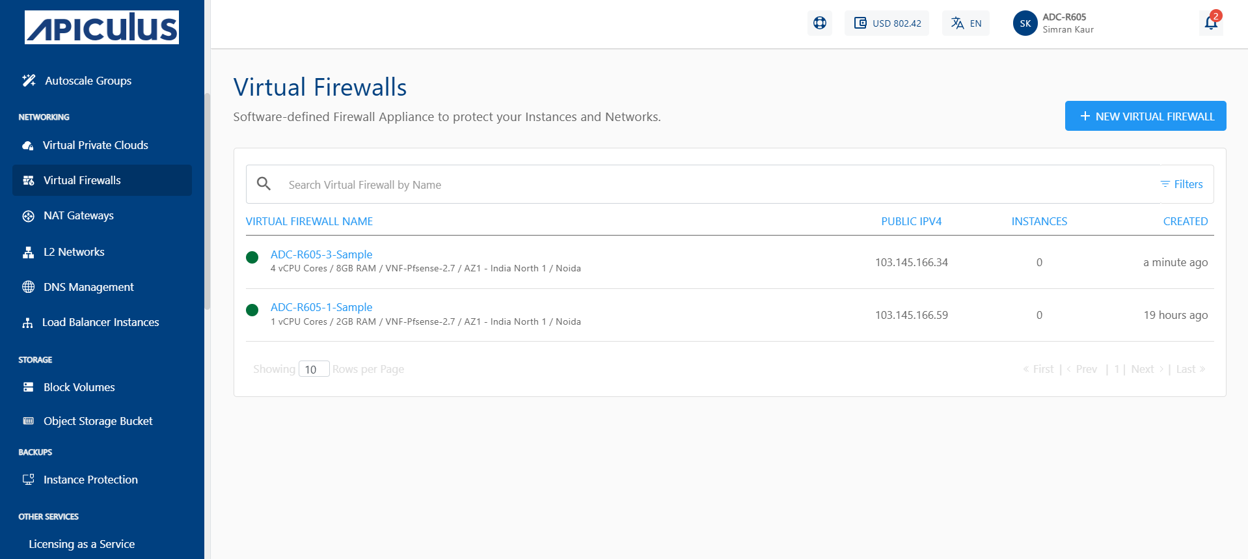
Task: Open firewall ADC-R605-3-Sample
Action: click(x=321, y=254)
